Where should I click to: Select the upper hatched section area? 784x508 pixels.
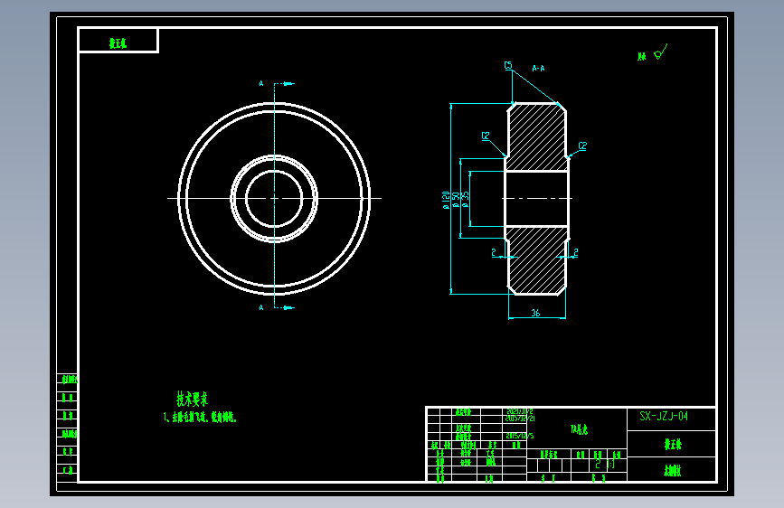pyautogui.click(x=536, y=137)
